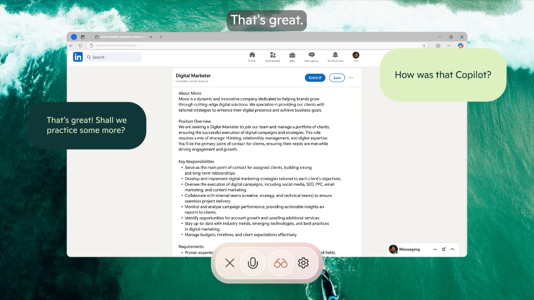
Task: Open the Copilot icon in browser toolbar
Action: coord(460,46)
